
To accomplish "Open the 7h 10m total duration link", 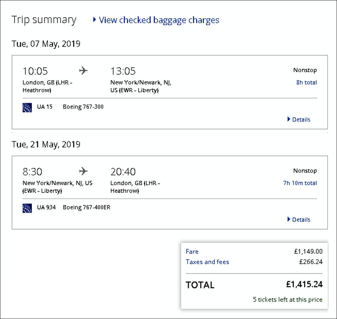I will coord(300,183).
